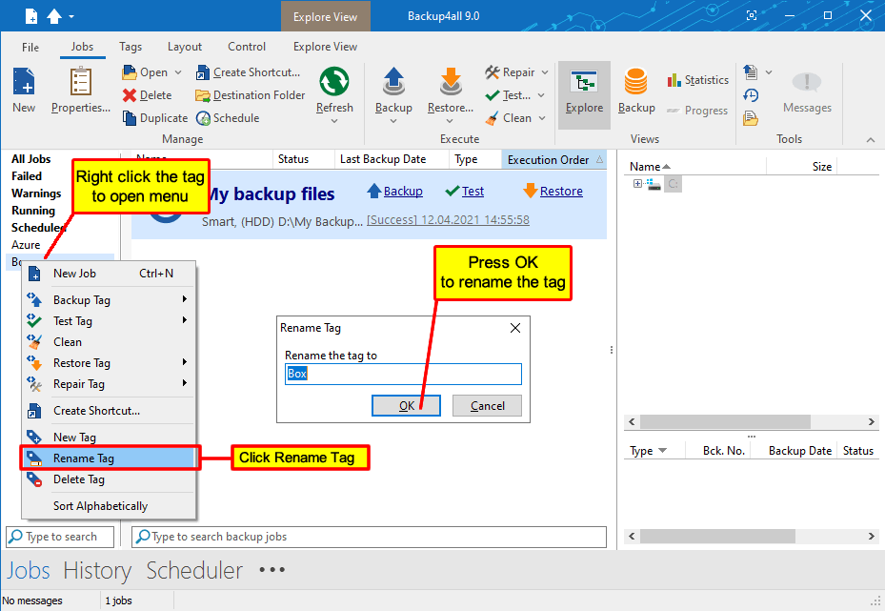Expand the Repair dropdown arrow
This screenshot has width=885, height=611.
[545, 72]
